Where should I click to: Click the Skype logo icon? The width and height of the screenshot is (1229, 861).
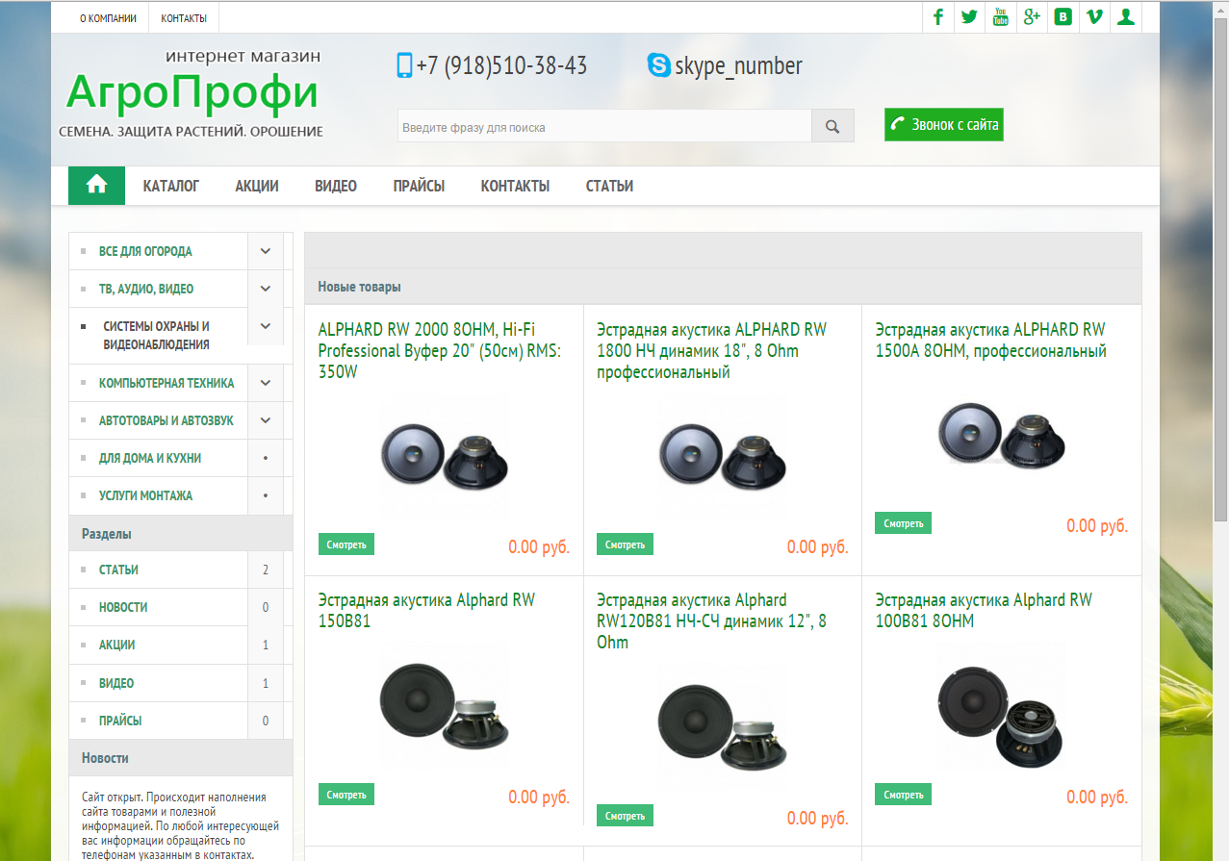coord(659,65)
